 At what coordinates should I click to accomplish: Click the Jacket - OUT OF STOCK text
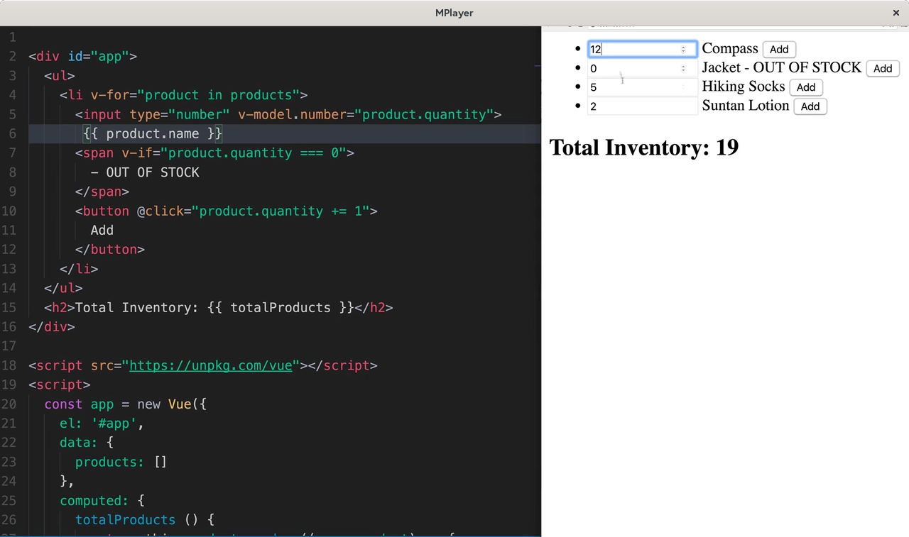(781, 68)
